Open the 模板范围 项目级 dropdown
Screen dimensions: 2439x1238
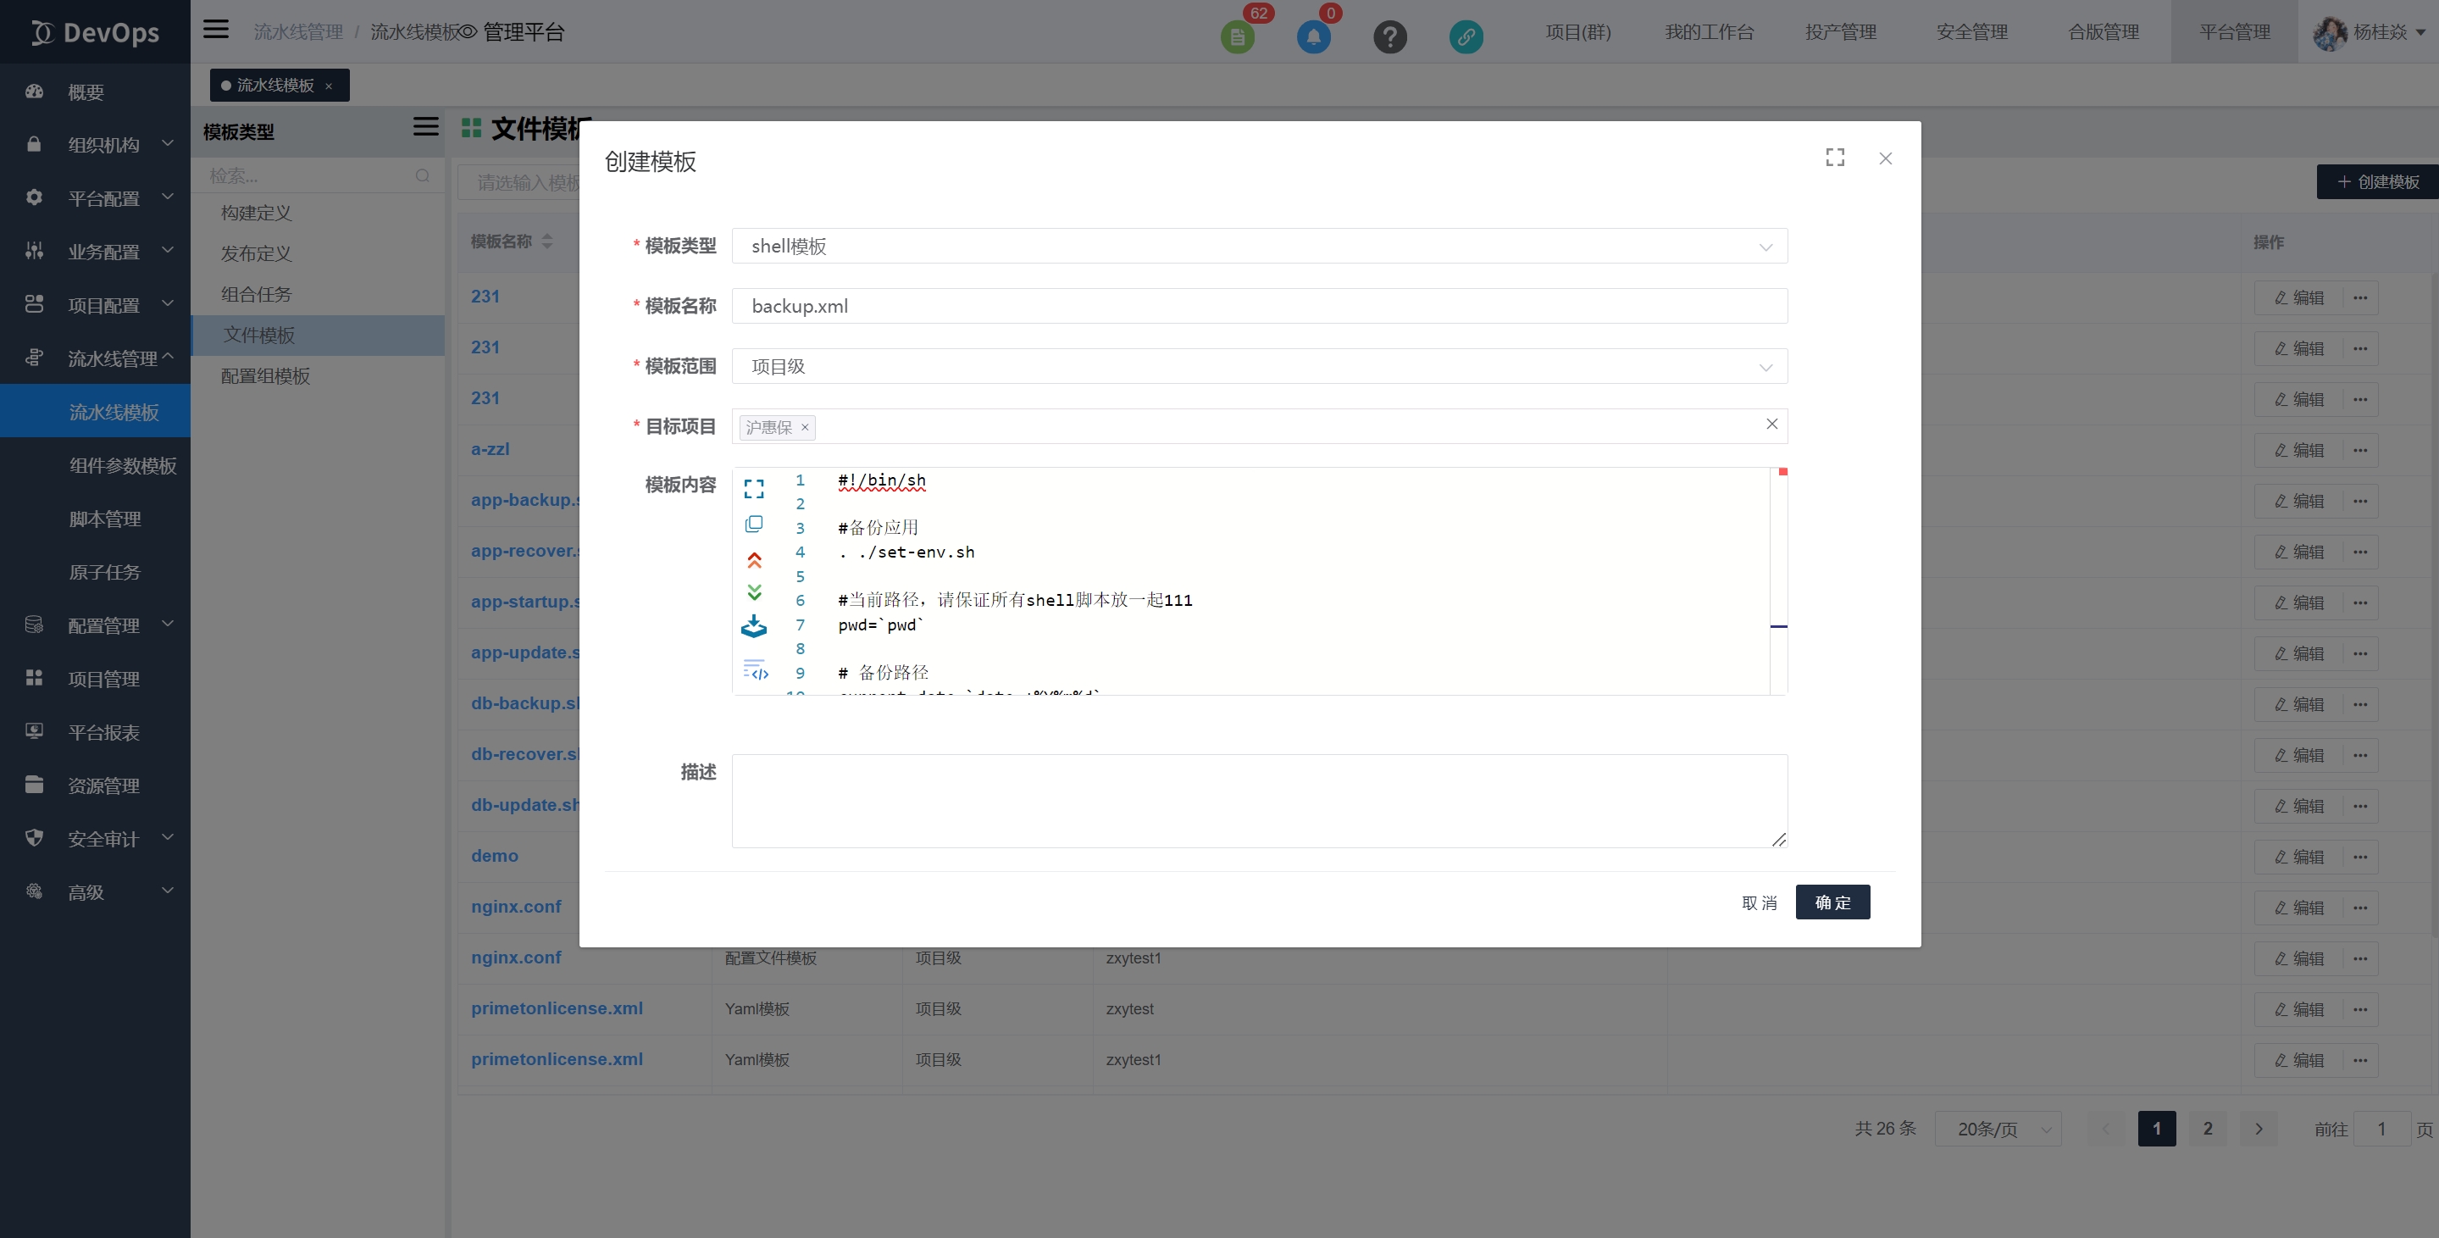coord(1258,367)
